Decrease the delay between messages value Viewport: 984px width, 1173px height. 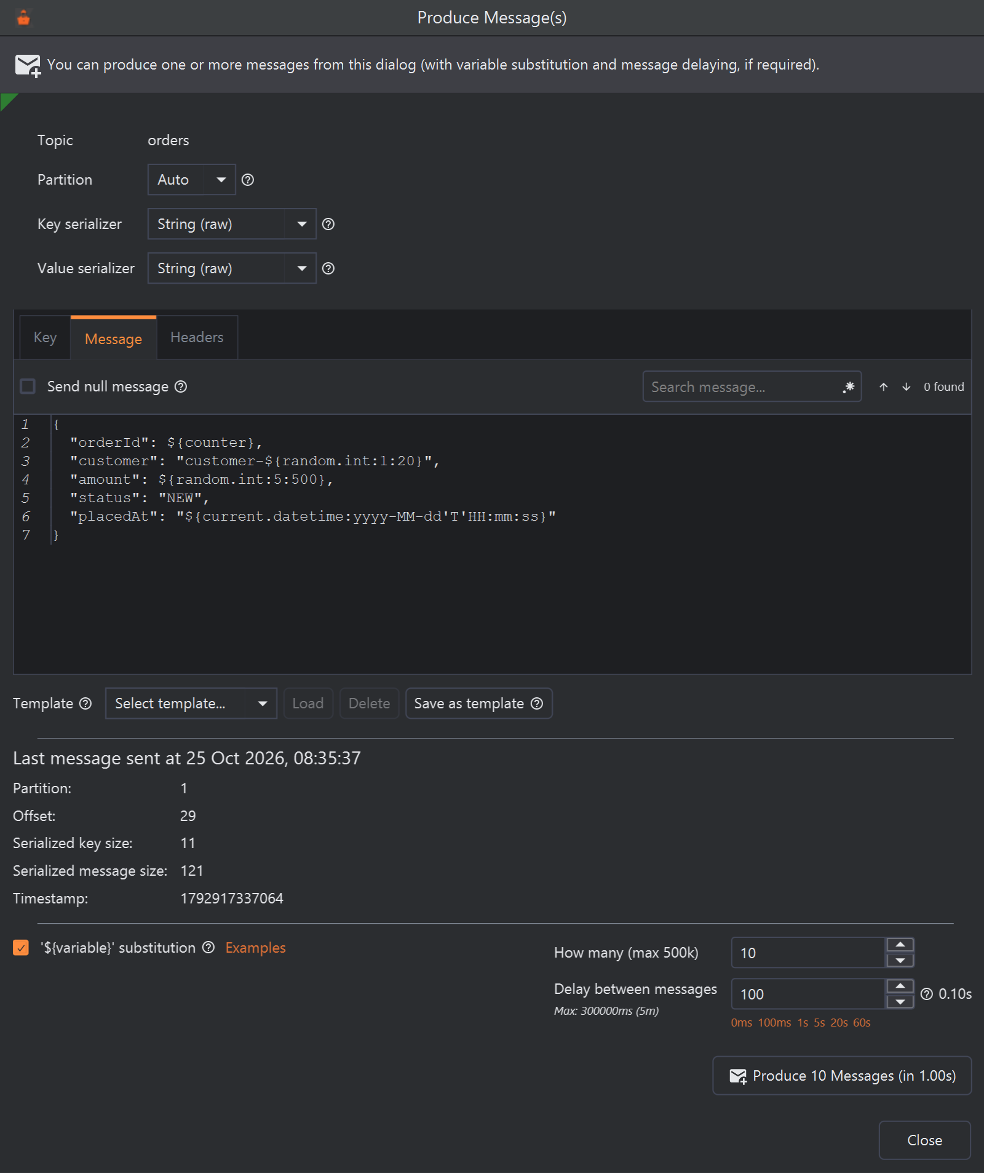pos(900,1001)
